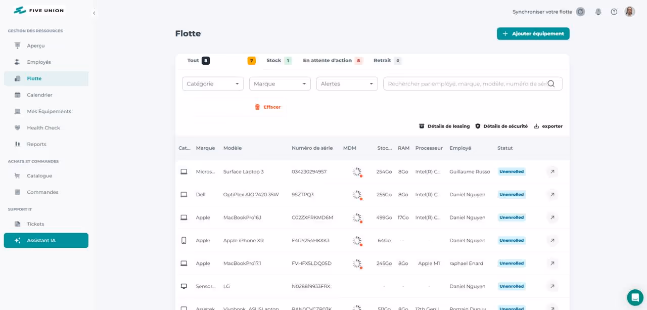Image resolution: width=647 pixels, height=310 pixels.
Task: Sort by Modèle column header
Action: 233,148
